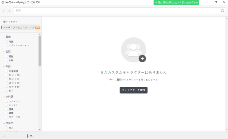This screenshot has width=228, height=139.
Task: Click the 今すぐ最初のキャラクターを作りましょう text
Action: tap(133, 80)
